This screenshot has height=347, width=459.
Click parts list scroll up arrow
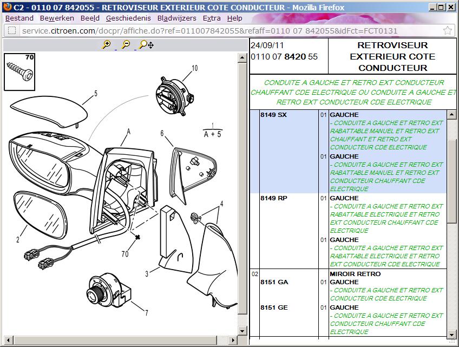click(451, 114)
